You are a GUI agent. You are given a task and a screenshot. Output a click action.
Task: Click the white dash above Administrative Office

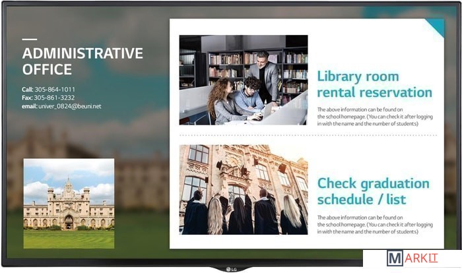[x=29, y=40]
